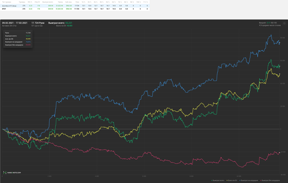Click the green total-won line endpoint marker

click(280, 66)
